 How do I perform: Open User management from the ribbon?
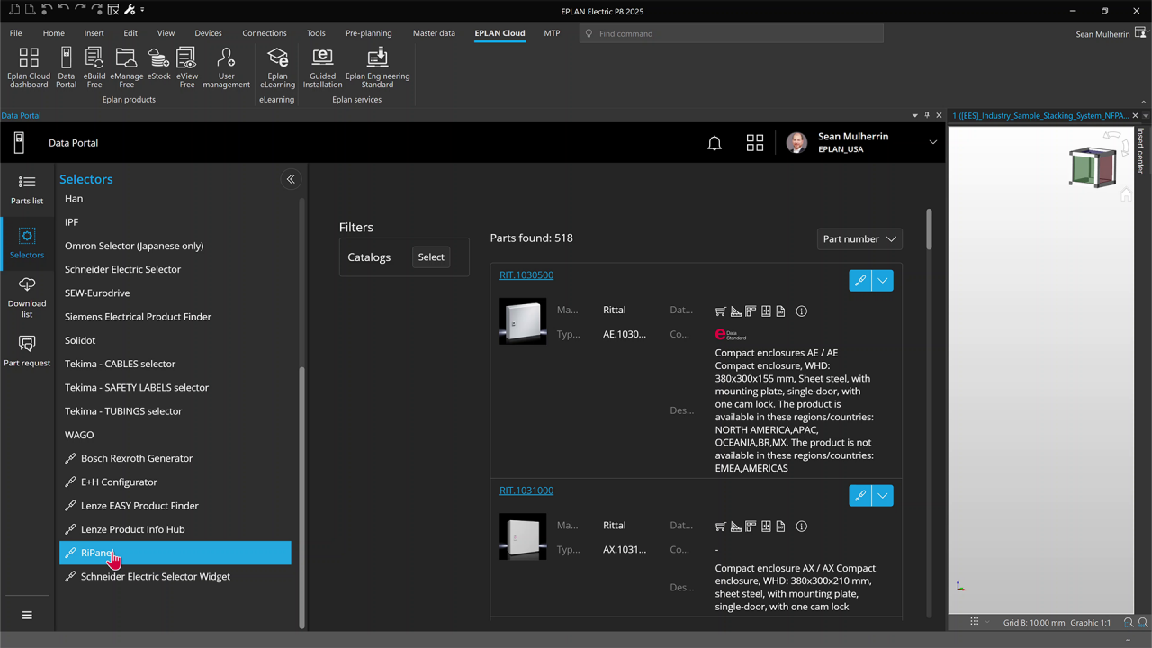click(x=226, y=67)
